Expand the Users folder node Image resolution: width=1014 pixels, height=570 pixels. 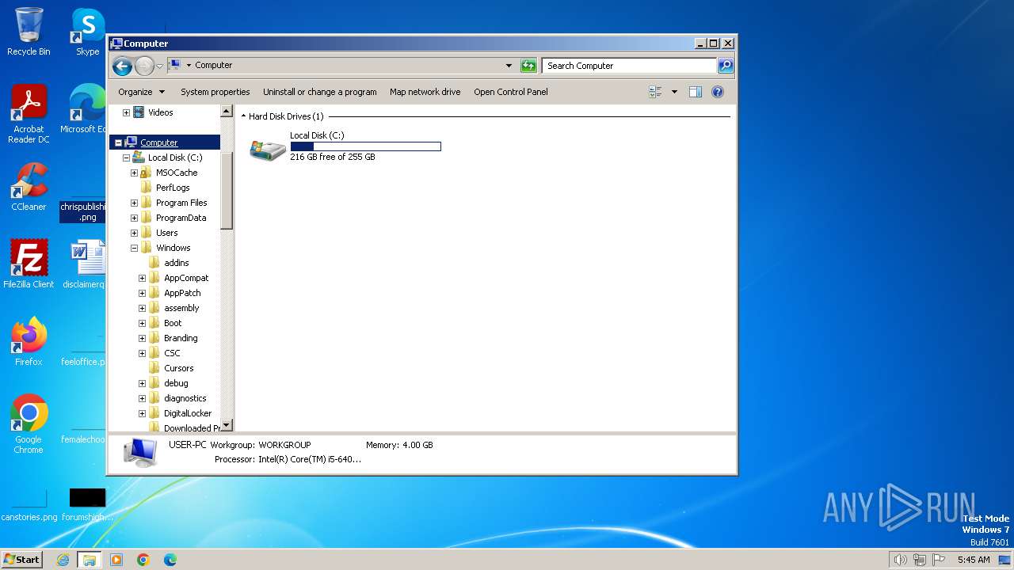click(x=134, y=233)
